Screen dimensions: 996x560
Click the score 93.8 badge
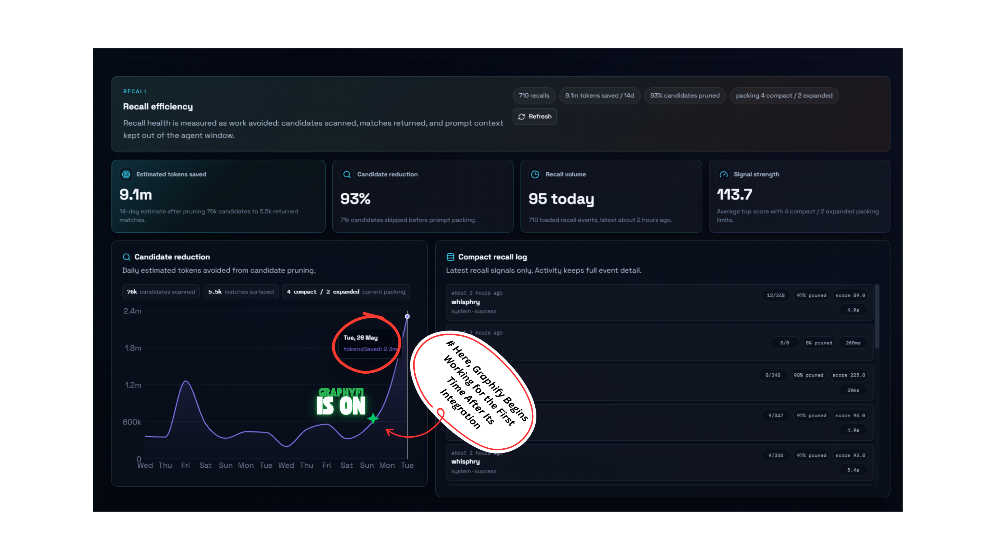[850, 455]
